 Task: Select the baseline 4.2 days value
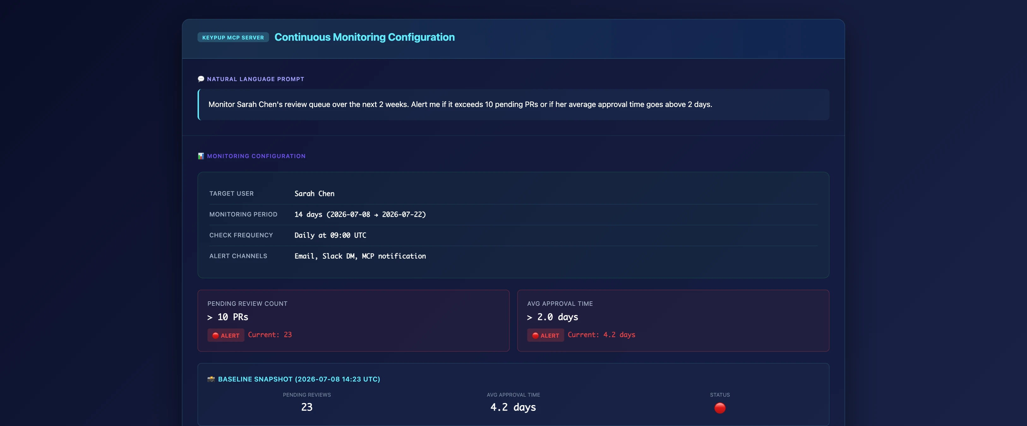513,407
